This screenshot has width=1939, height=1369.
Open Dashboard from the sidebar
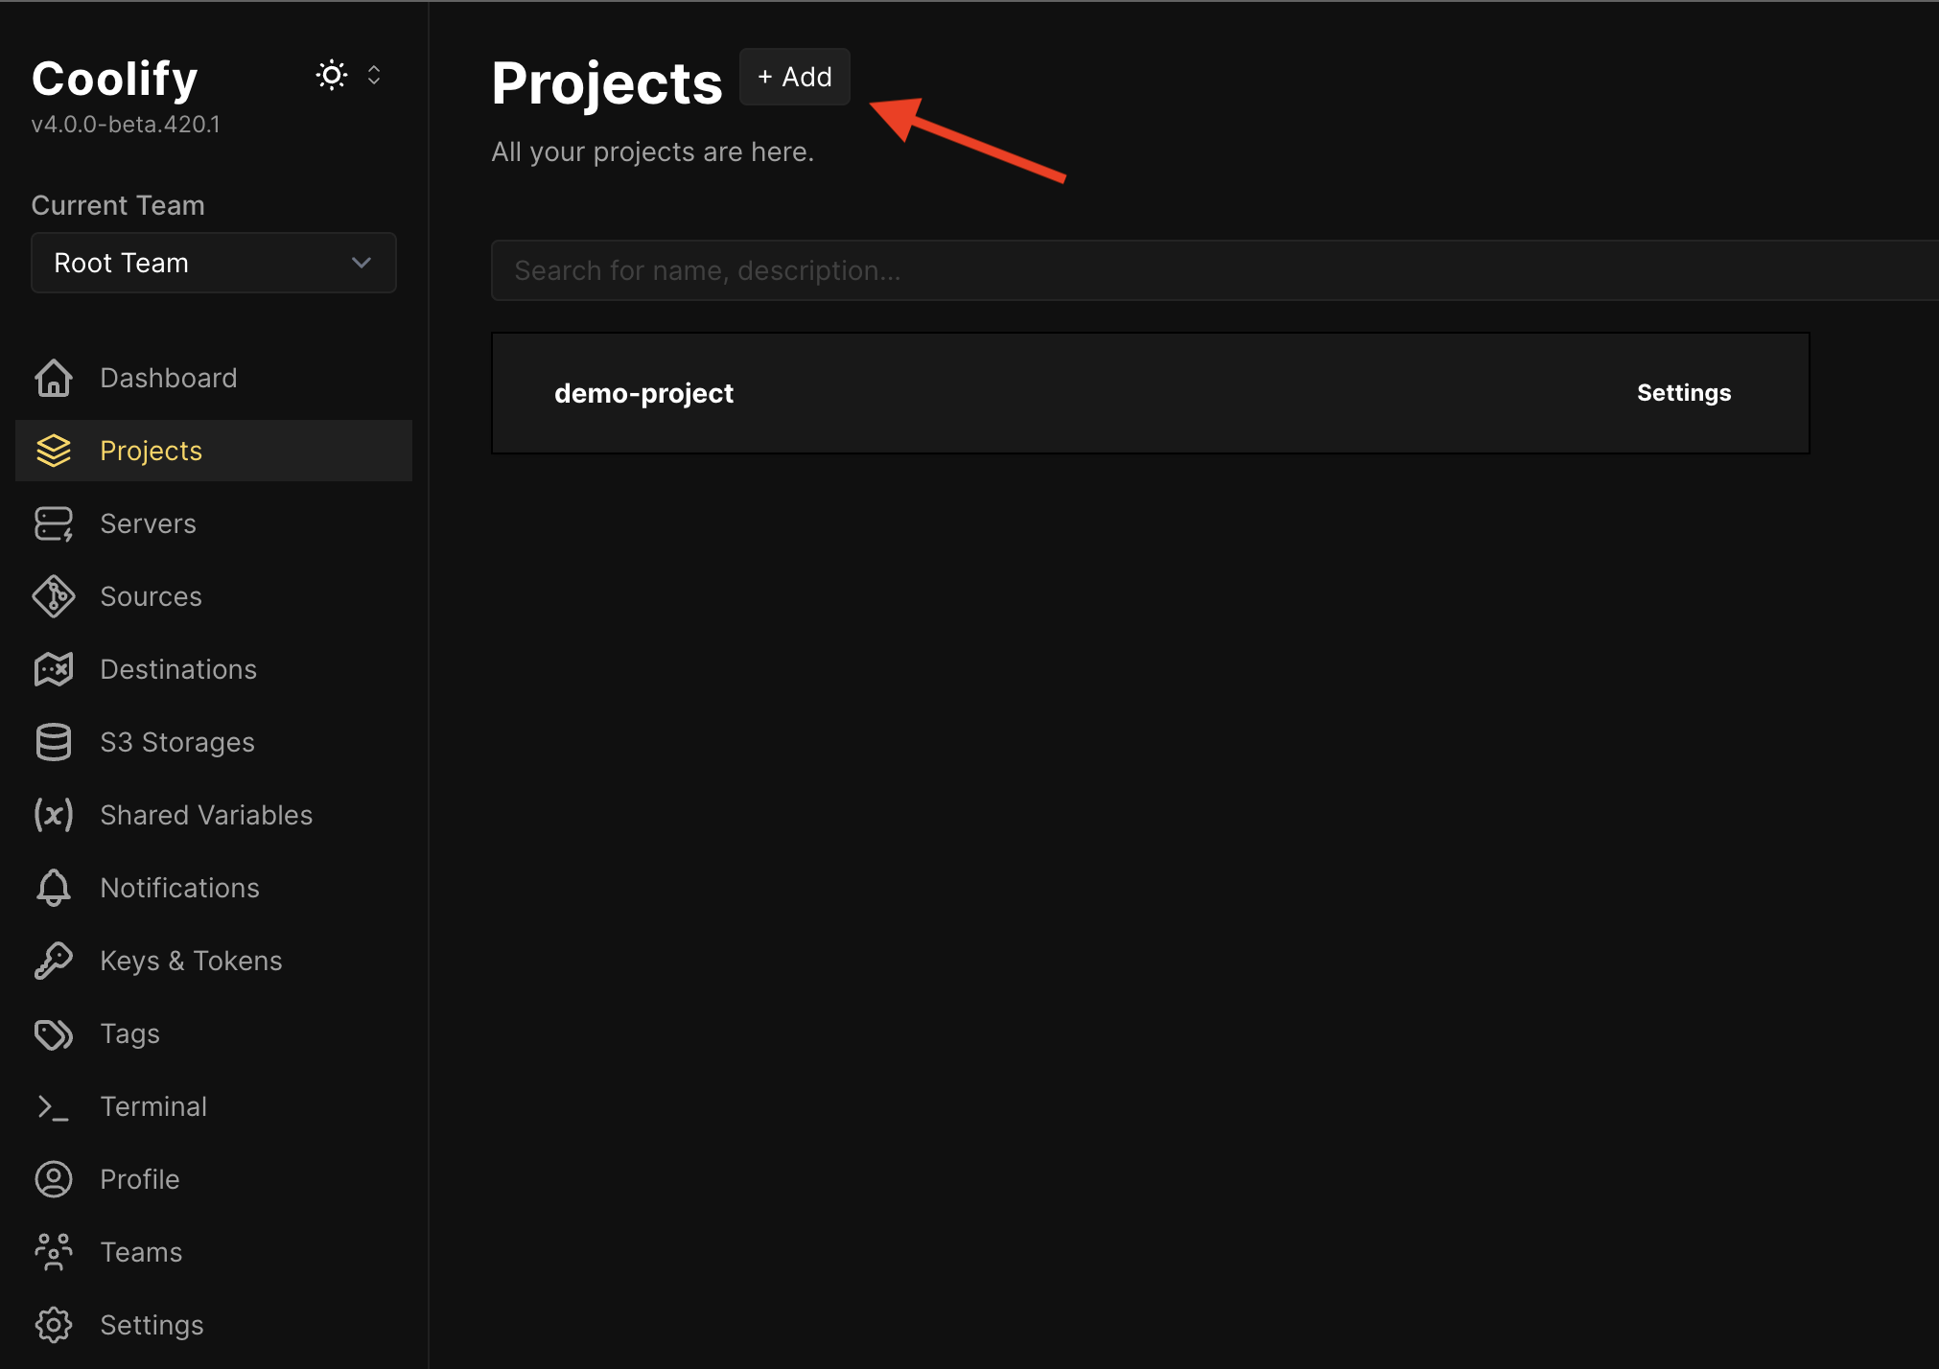click(214, 378)
